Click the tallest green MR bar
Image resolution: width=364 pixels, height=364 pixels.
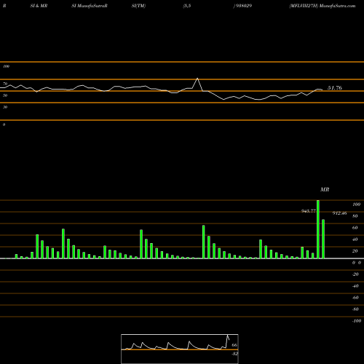tap(318, 229)
